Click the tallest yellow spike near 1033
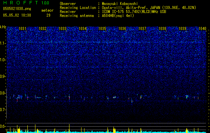Viewport: 210px width, 133px height. coord(69,128)
